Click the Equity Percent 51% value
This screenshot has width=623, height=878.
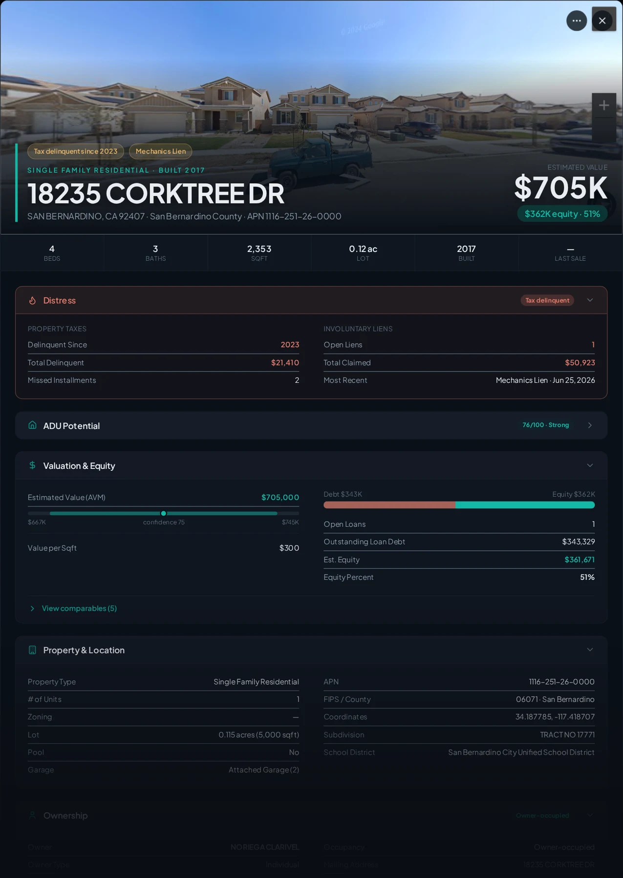(587, 577)
